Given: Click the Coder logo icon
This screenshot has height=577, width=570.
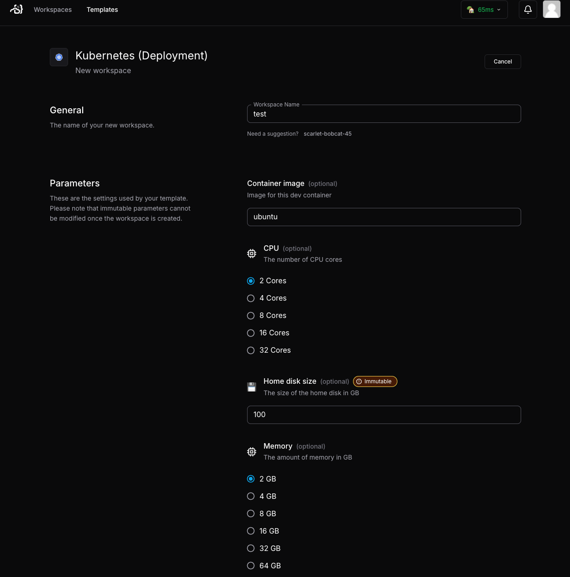Looking at the screenshot, I should (16, 9).
